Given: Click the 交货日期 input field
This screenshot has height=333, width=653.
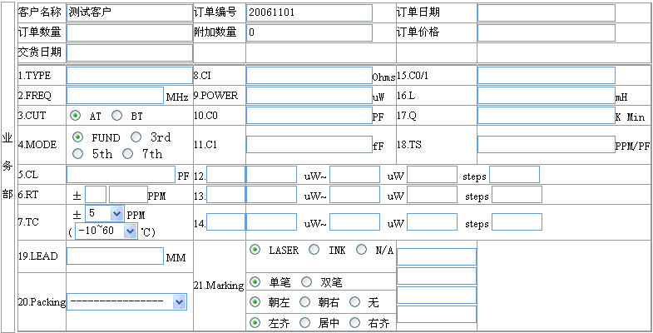Looking at the screenshot, I should click(130, 53).
